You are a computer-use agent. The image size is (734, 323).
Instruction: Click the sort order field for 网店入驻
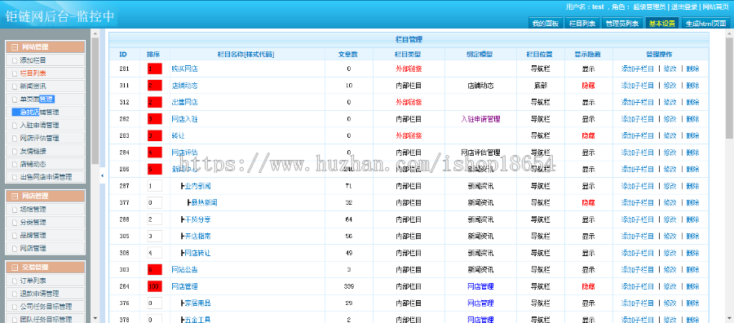pos(154,119)
